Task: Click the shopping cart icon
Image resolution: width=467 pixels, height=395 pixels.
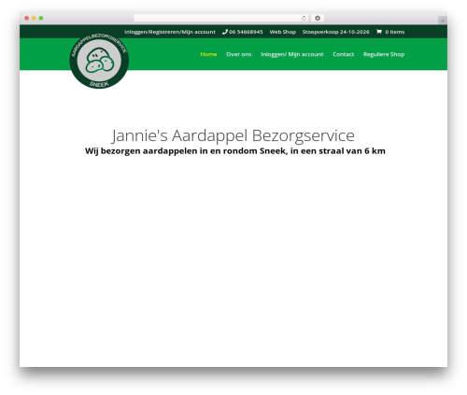Action: coord(379,32)
